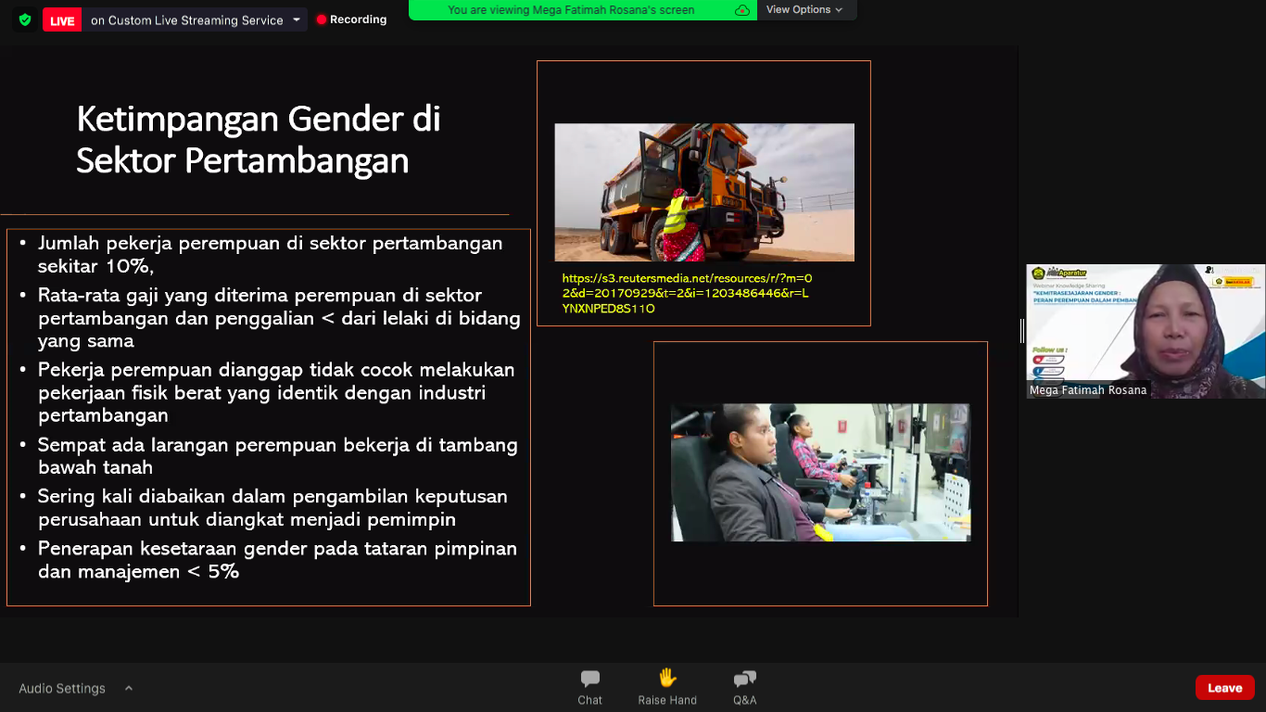This screenshot has height=712, width=1266.
Task: Click the Reuters media URL link
Action: [x=687, y=293]
